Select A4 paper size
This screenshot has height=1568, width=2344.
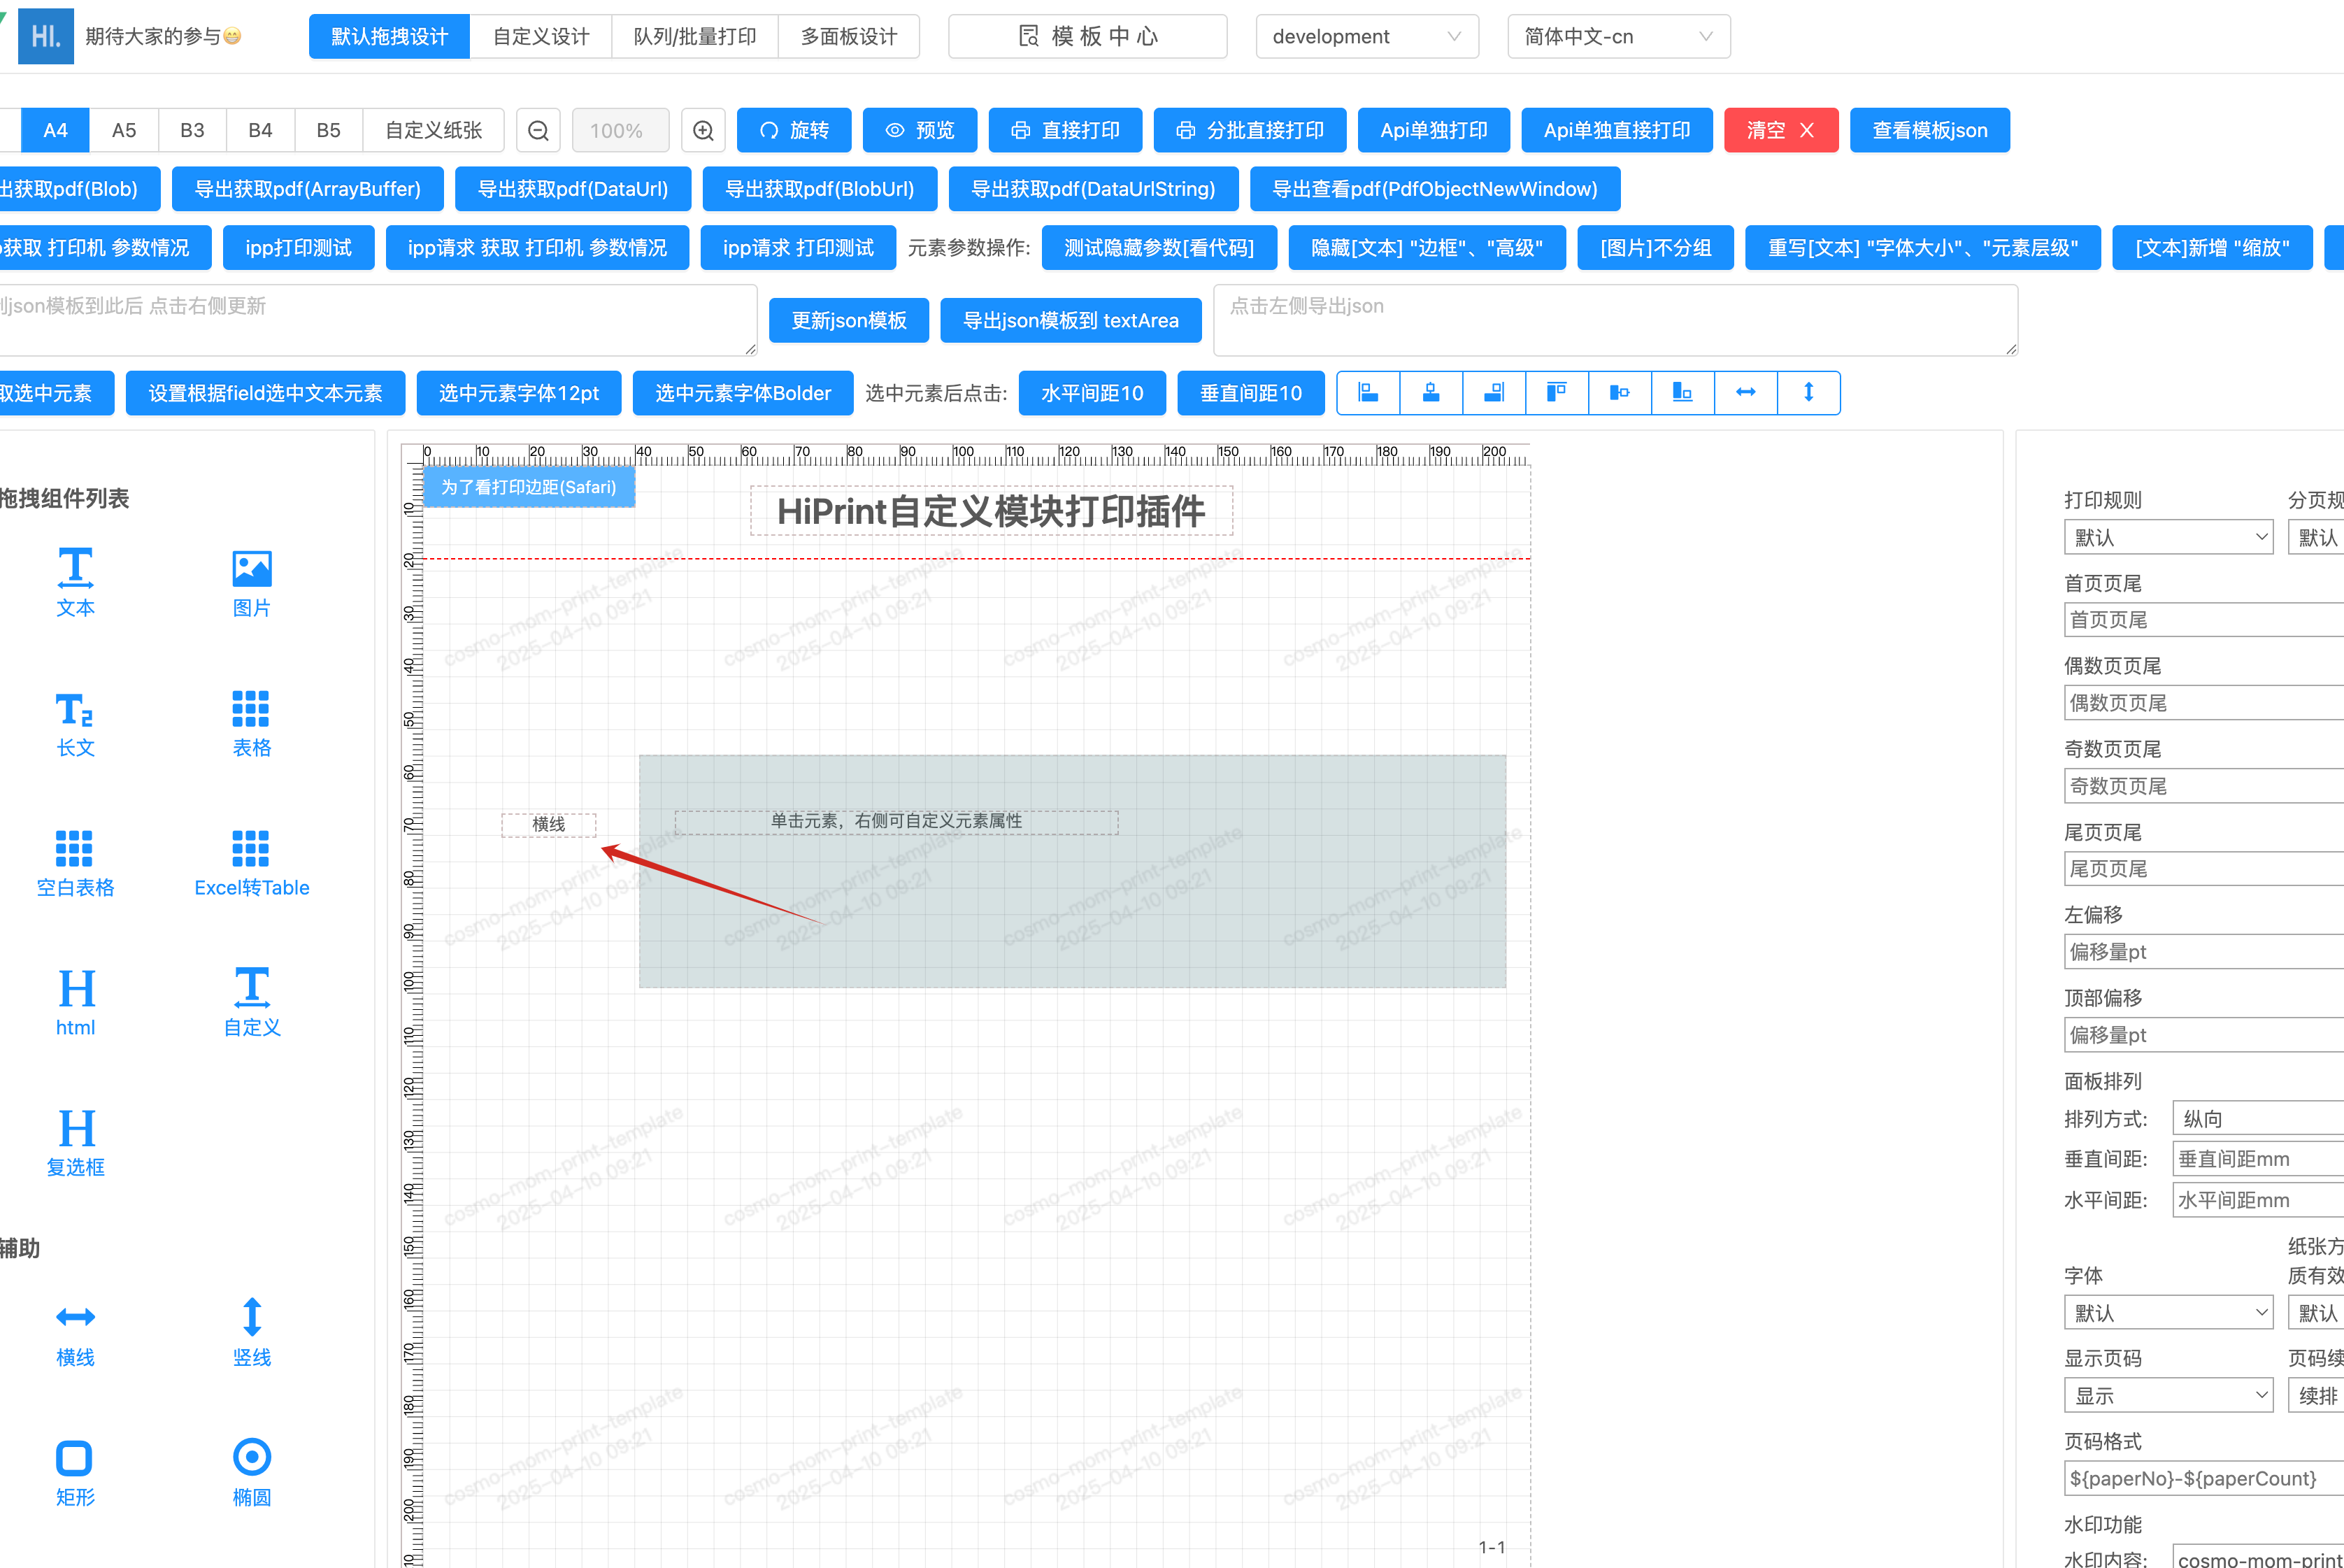[55, 130]
